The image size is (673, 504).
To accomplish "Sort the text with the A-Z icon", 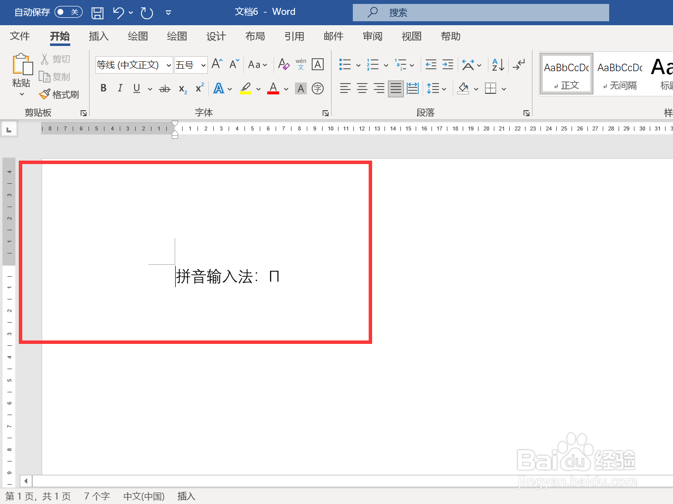I will coord(497,64).
